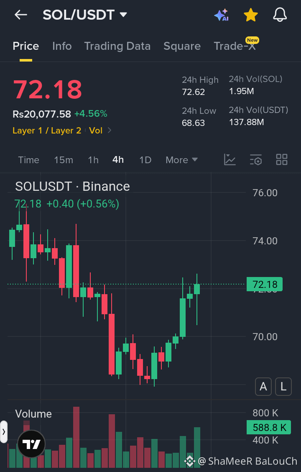Go back using the arrow icon
The width and height of the screenshot is (301, 472).
[x=21, y=15]
